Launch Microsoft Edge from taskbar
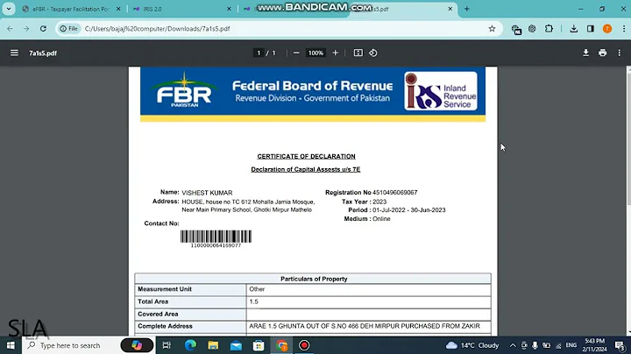Image resolution: width=631 pixels, height=354 pixels. (190, 345)
